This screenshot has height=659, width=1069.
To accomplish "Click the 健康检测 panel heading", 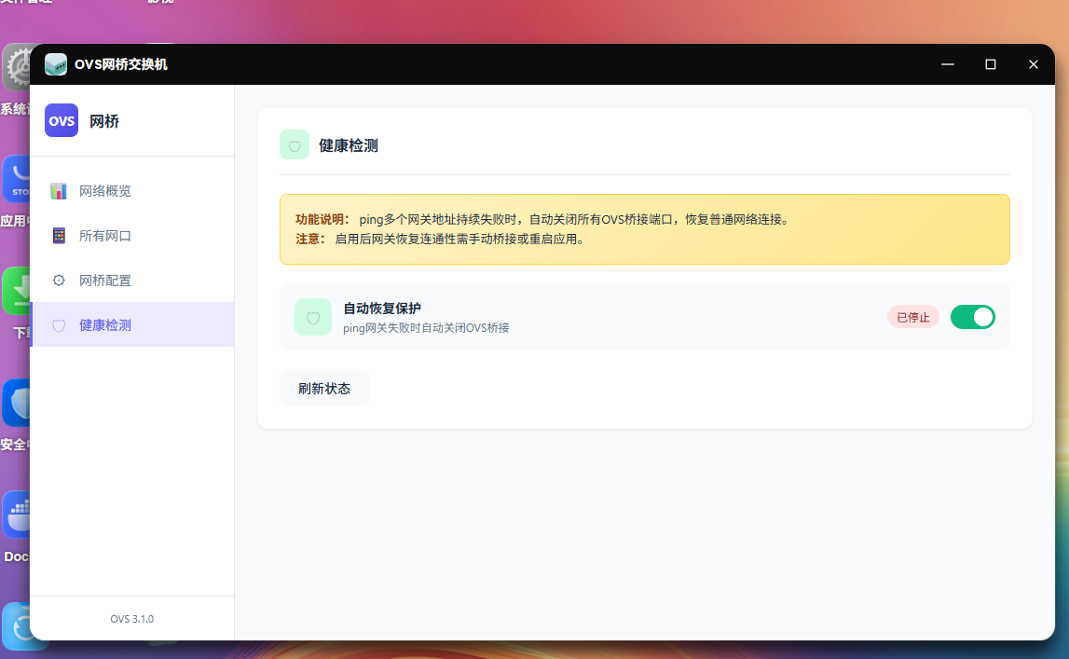I will point(349,145).
